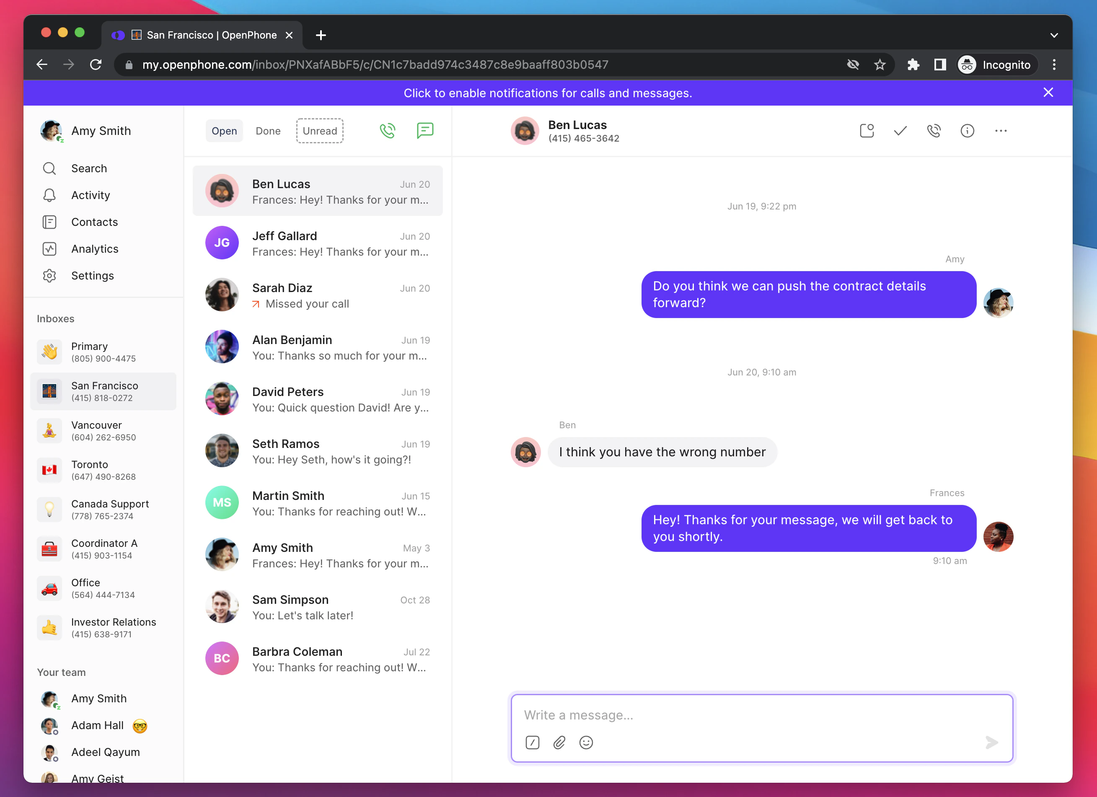1097x797 pixels.
Task: Insert a snippet in the message box
Action: [532, 743]
